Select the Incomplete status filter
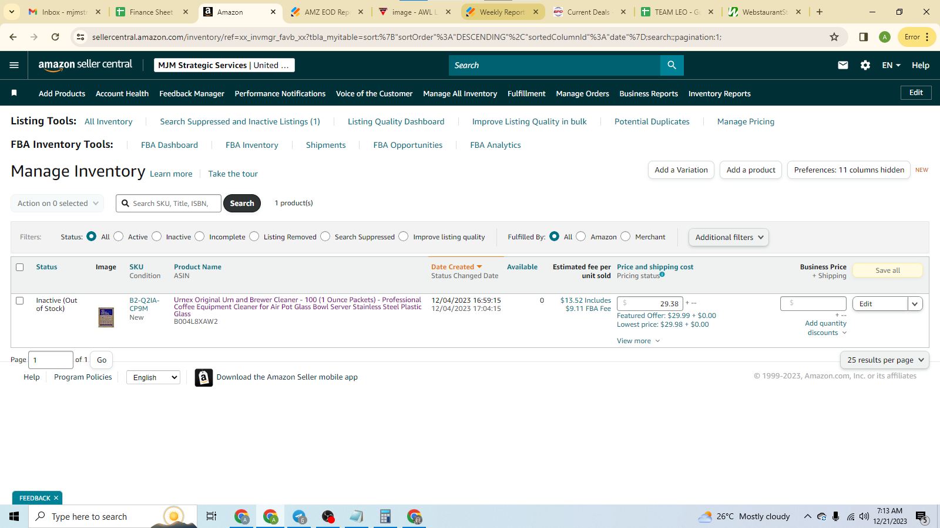The height and width of the screenshot is (528, 940). [x=200, y=236]
